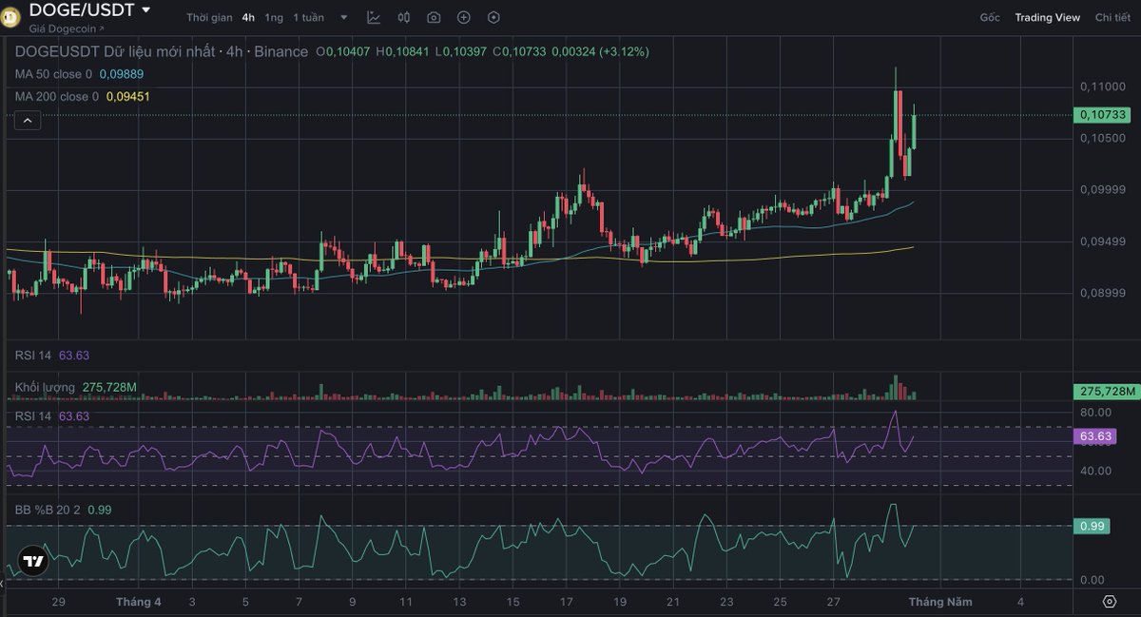Open the indicators chart icon on the toolbar
The height and width of the screenshot is (617, 1141).
[x=374, y=17]
